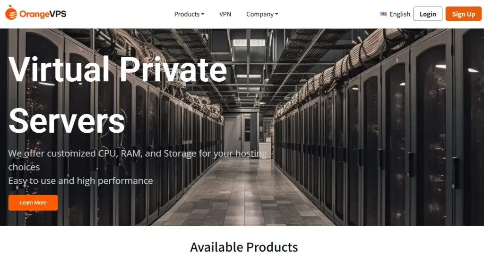484x255 pixels.
Task: Open the Products dropdown menu
Action: tap(189, 14)
